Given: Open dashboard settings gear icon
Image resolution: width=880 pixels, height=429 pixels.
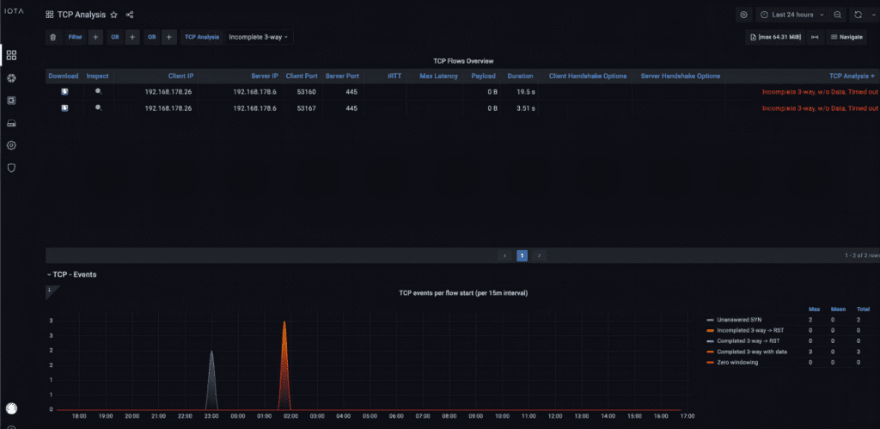Looking at the screenshot, I should coord(743,15).
